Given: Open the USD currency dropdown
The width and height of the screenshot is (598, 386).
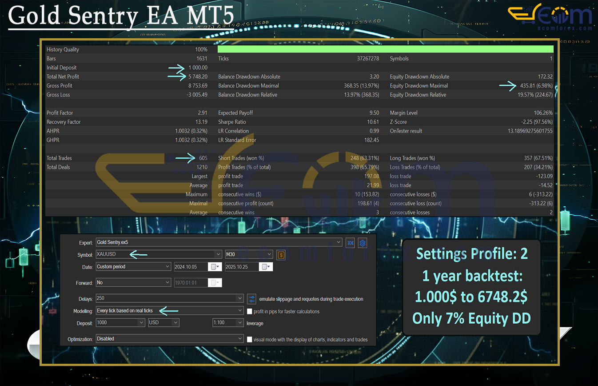Looking at the screenshot, I should tap(175, 323).
